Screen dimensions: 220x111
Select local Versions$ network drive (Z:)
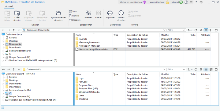[33, 61]
